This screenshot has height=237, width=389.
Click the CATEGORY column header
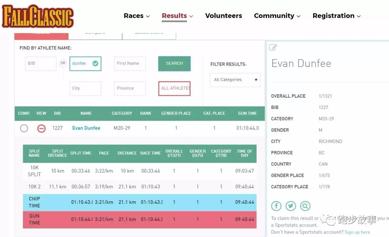click(x=122, y=113)
